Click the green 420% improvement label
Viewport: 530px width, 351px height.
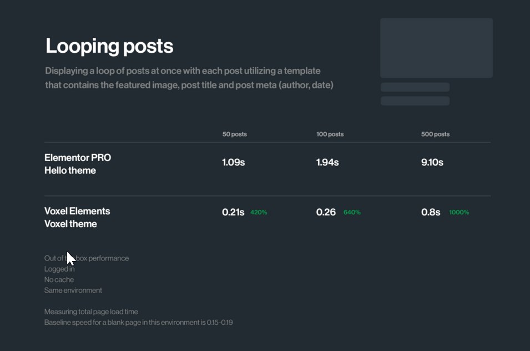259,212
